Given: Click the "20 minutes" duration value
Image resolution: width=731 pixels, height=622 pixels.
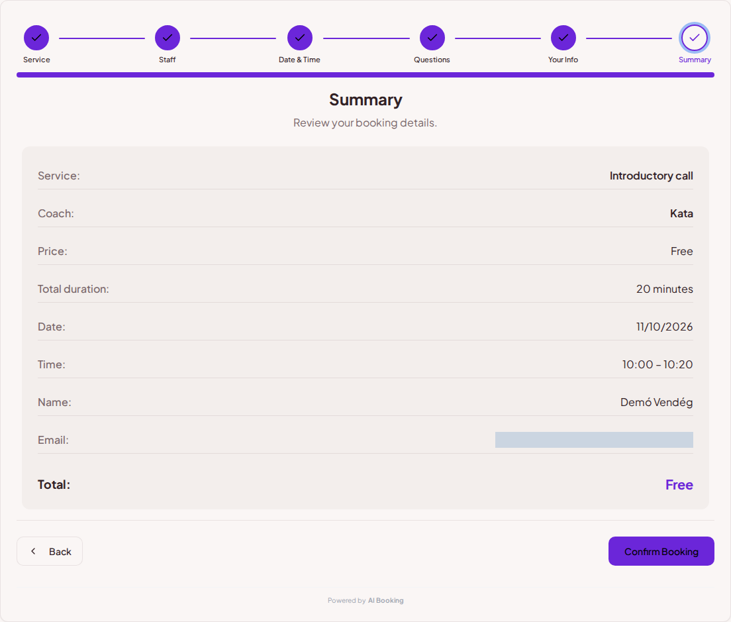Looking at the screenshot, I should click(x=665, y=289).
